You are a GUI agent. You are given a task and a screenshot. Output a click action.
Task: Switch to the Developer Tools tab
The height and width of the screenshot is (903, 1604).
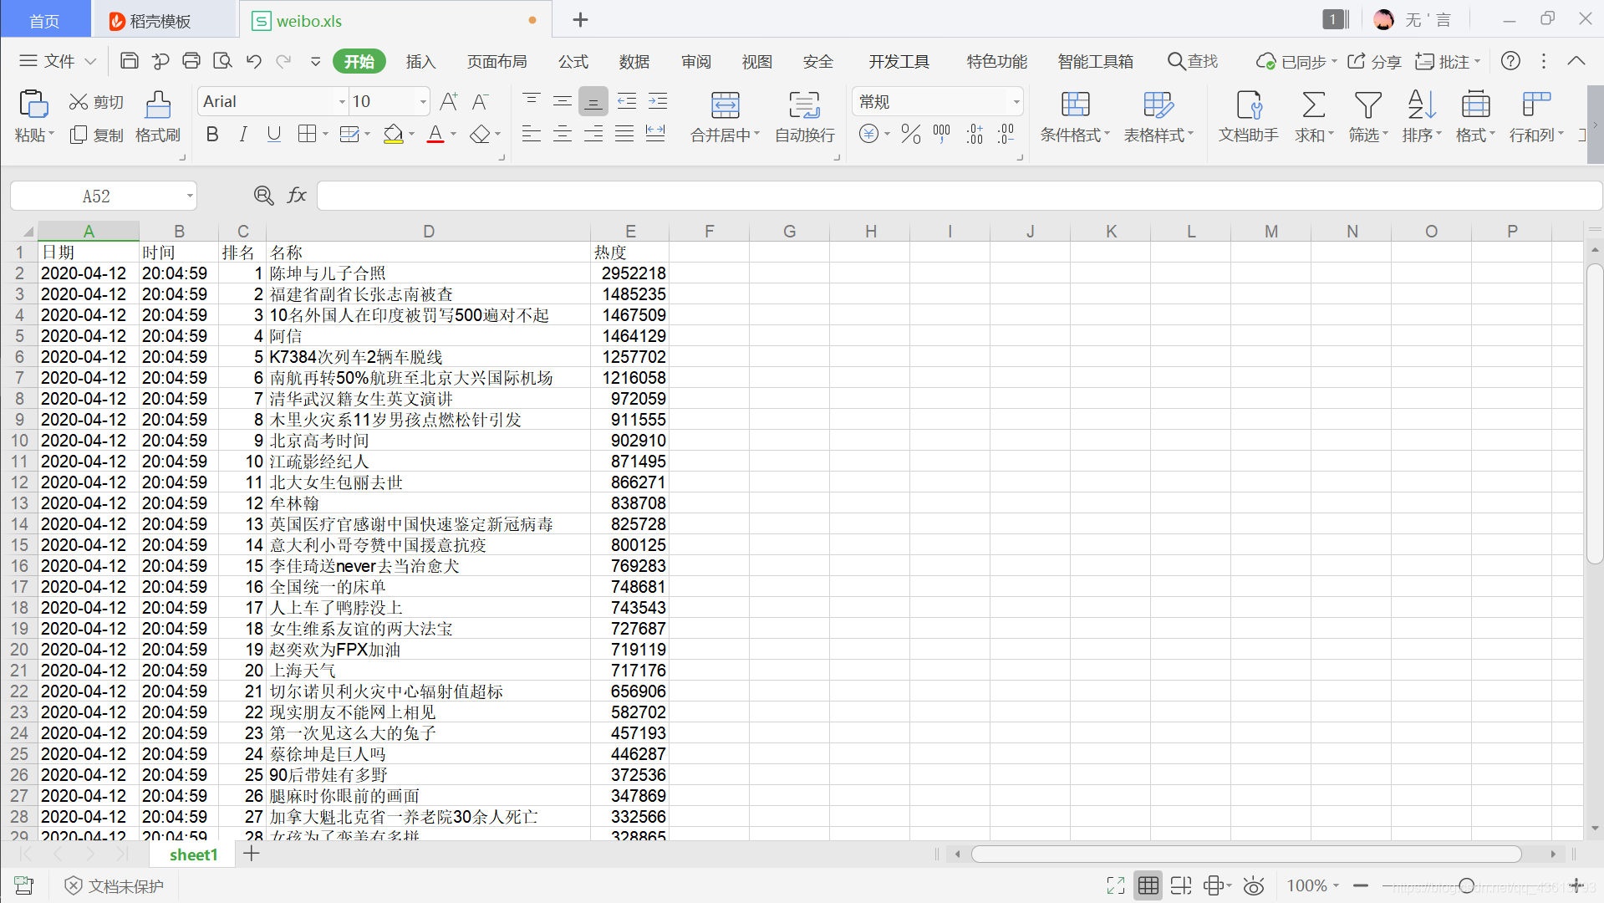pos(899,61)
